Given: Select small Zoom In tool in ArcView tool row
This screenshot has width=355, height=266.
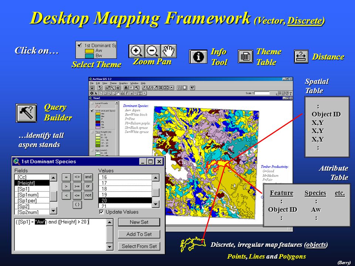Looking at the screenshot, I should click(109, 93).
